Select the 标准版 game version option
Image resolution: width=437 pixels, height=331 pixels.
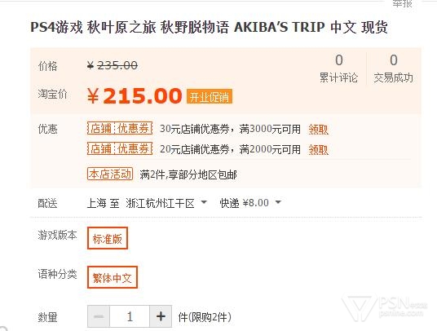[x=108, y=238]
